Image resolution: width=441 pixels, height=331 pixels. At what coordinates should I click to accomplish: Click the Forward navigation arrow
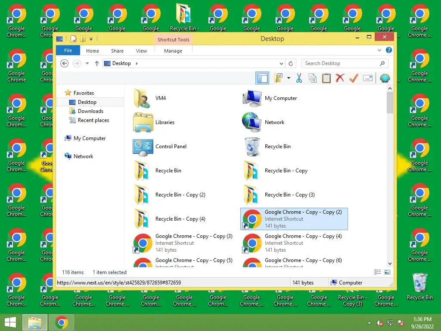pyautogui.click(x=77, y=63)
